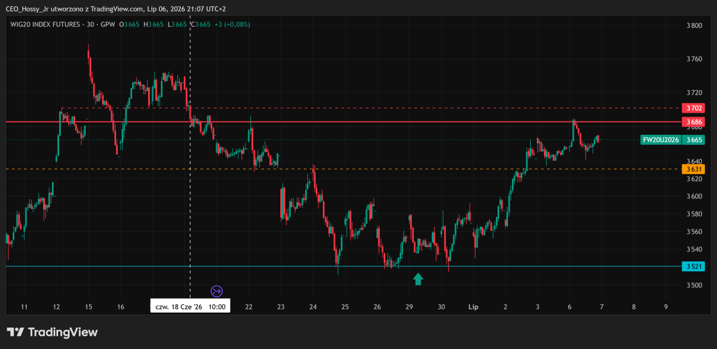717x349 pixels.
Task: Click the FW20U2026 symbol label
Action: [661, 140]
